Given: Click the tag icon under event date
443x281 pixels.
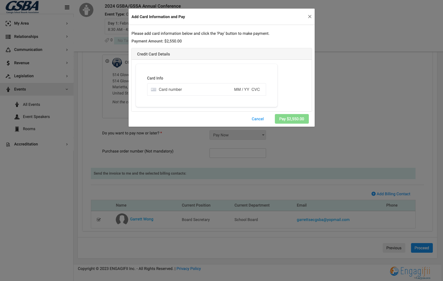Looking at the screenshot, I should click(x=107, y=40).
